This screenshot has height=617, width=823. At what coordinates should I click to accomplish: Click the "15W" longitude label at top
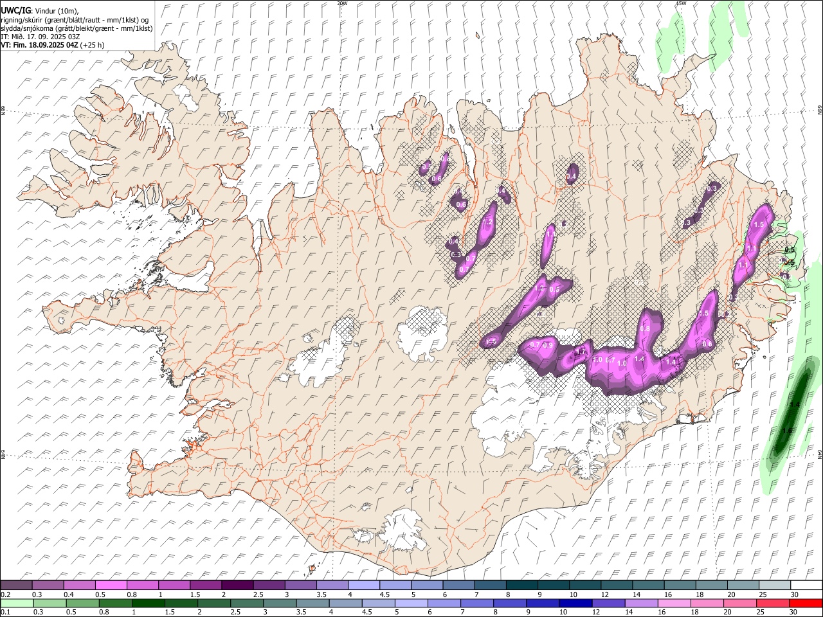click(681, 3)
